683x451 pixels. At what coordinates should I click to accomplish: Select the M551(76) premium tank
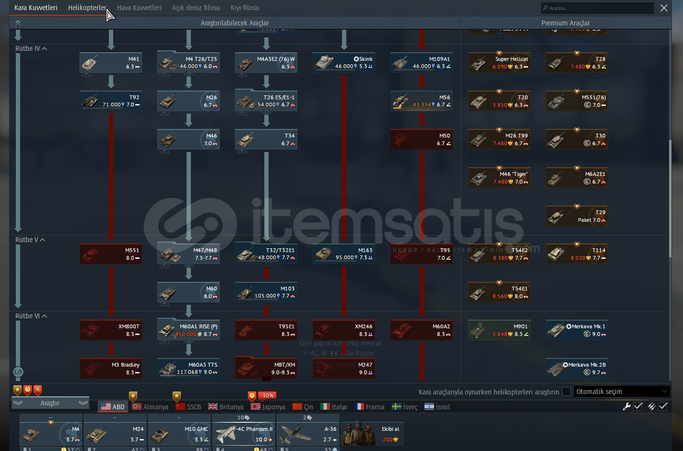coord(577,101)
